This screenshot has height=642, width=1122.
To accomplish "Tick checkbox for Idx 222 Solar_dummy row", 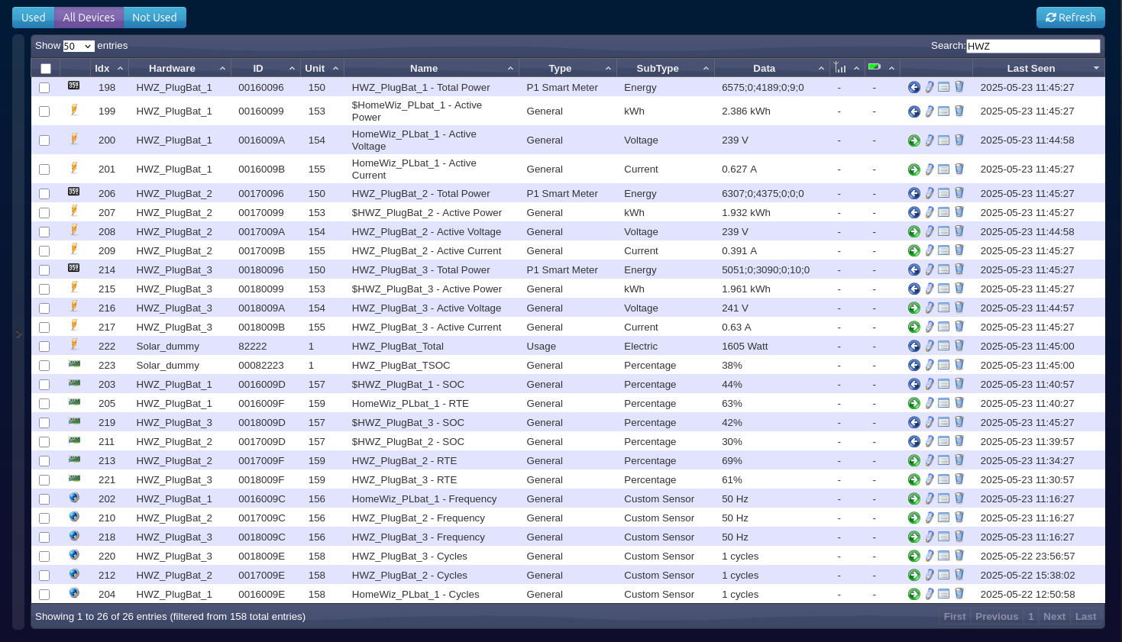I will [x=44, y=347].
